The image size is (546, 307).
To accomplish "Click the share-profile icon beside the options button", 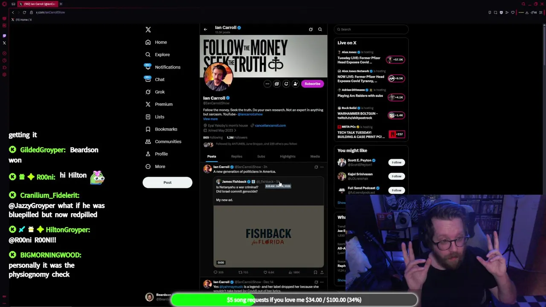I will click(x=277, y=84).
